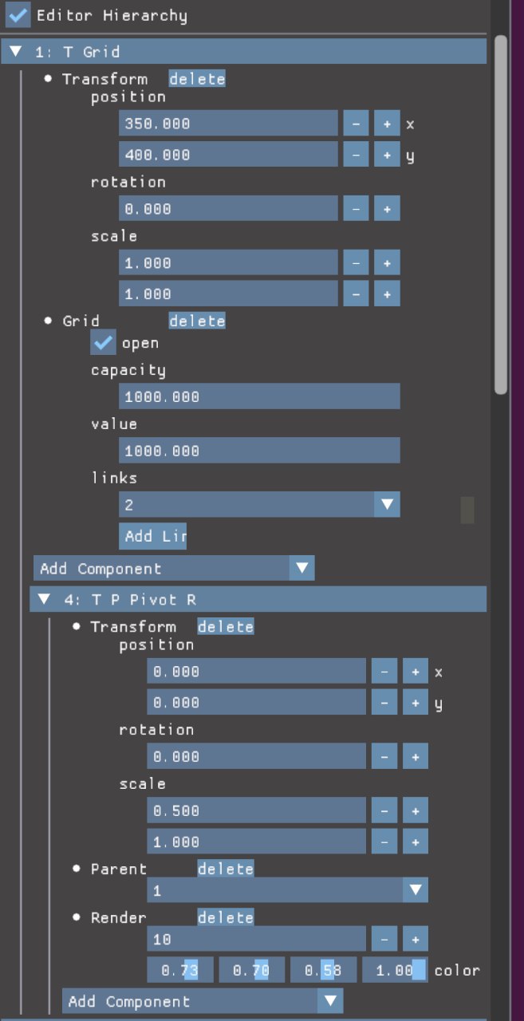524x1021 pixels.
Task: Click the color green slider at 0.70
Action: tap(251, 970)
